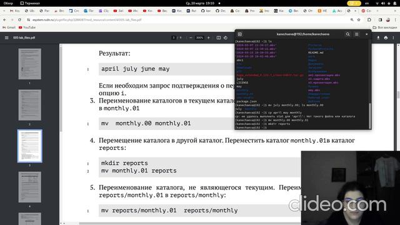Download the PDF file
Image resolution: width=400 pixels, height=225 pixels.
378,37
